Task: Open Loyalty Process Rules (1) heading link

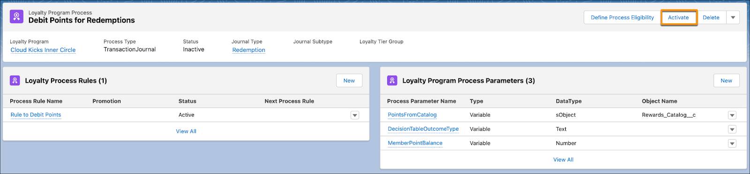Action: pyautogui.click(x=66, y=81)
